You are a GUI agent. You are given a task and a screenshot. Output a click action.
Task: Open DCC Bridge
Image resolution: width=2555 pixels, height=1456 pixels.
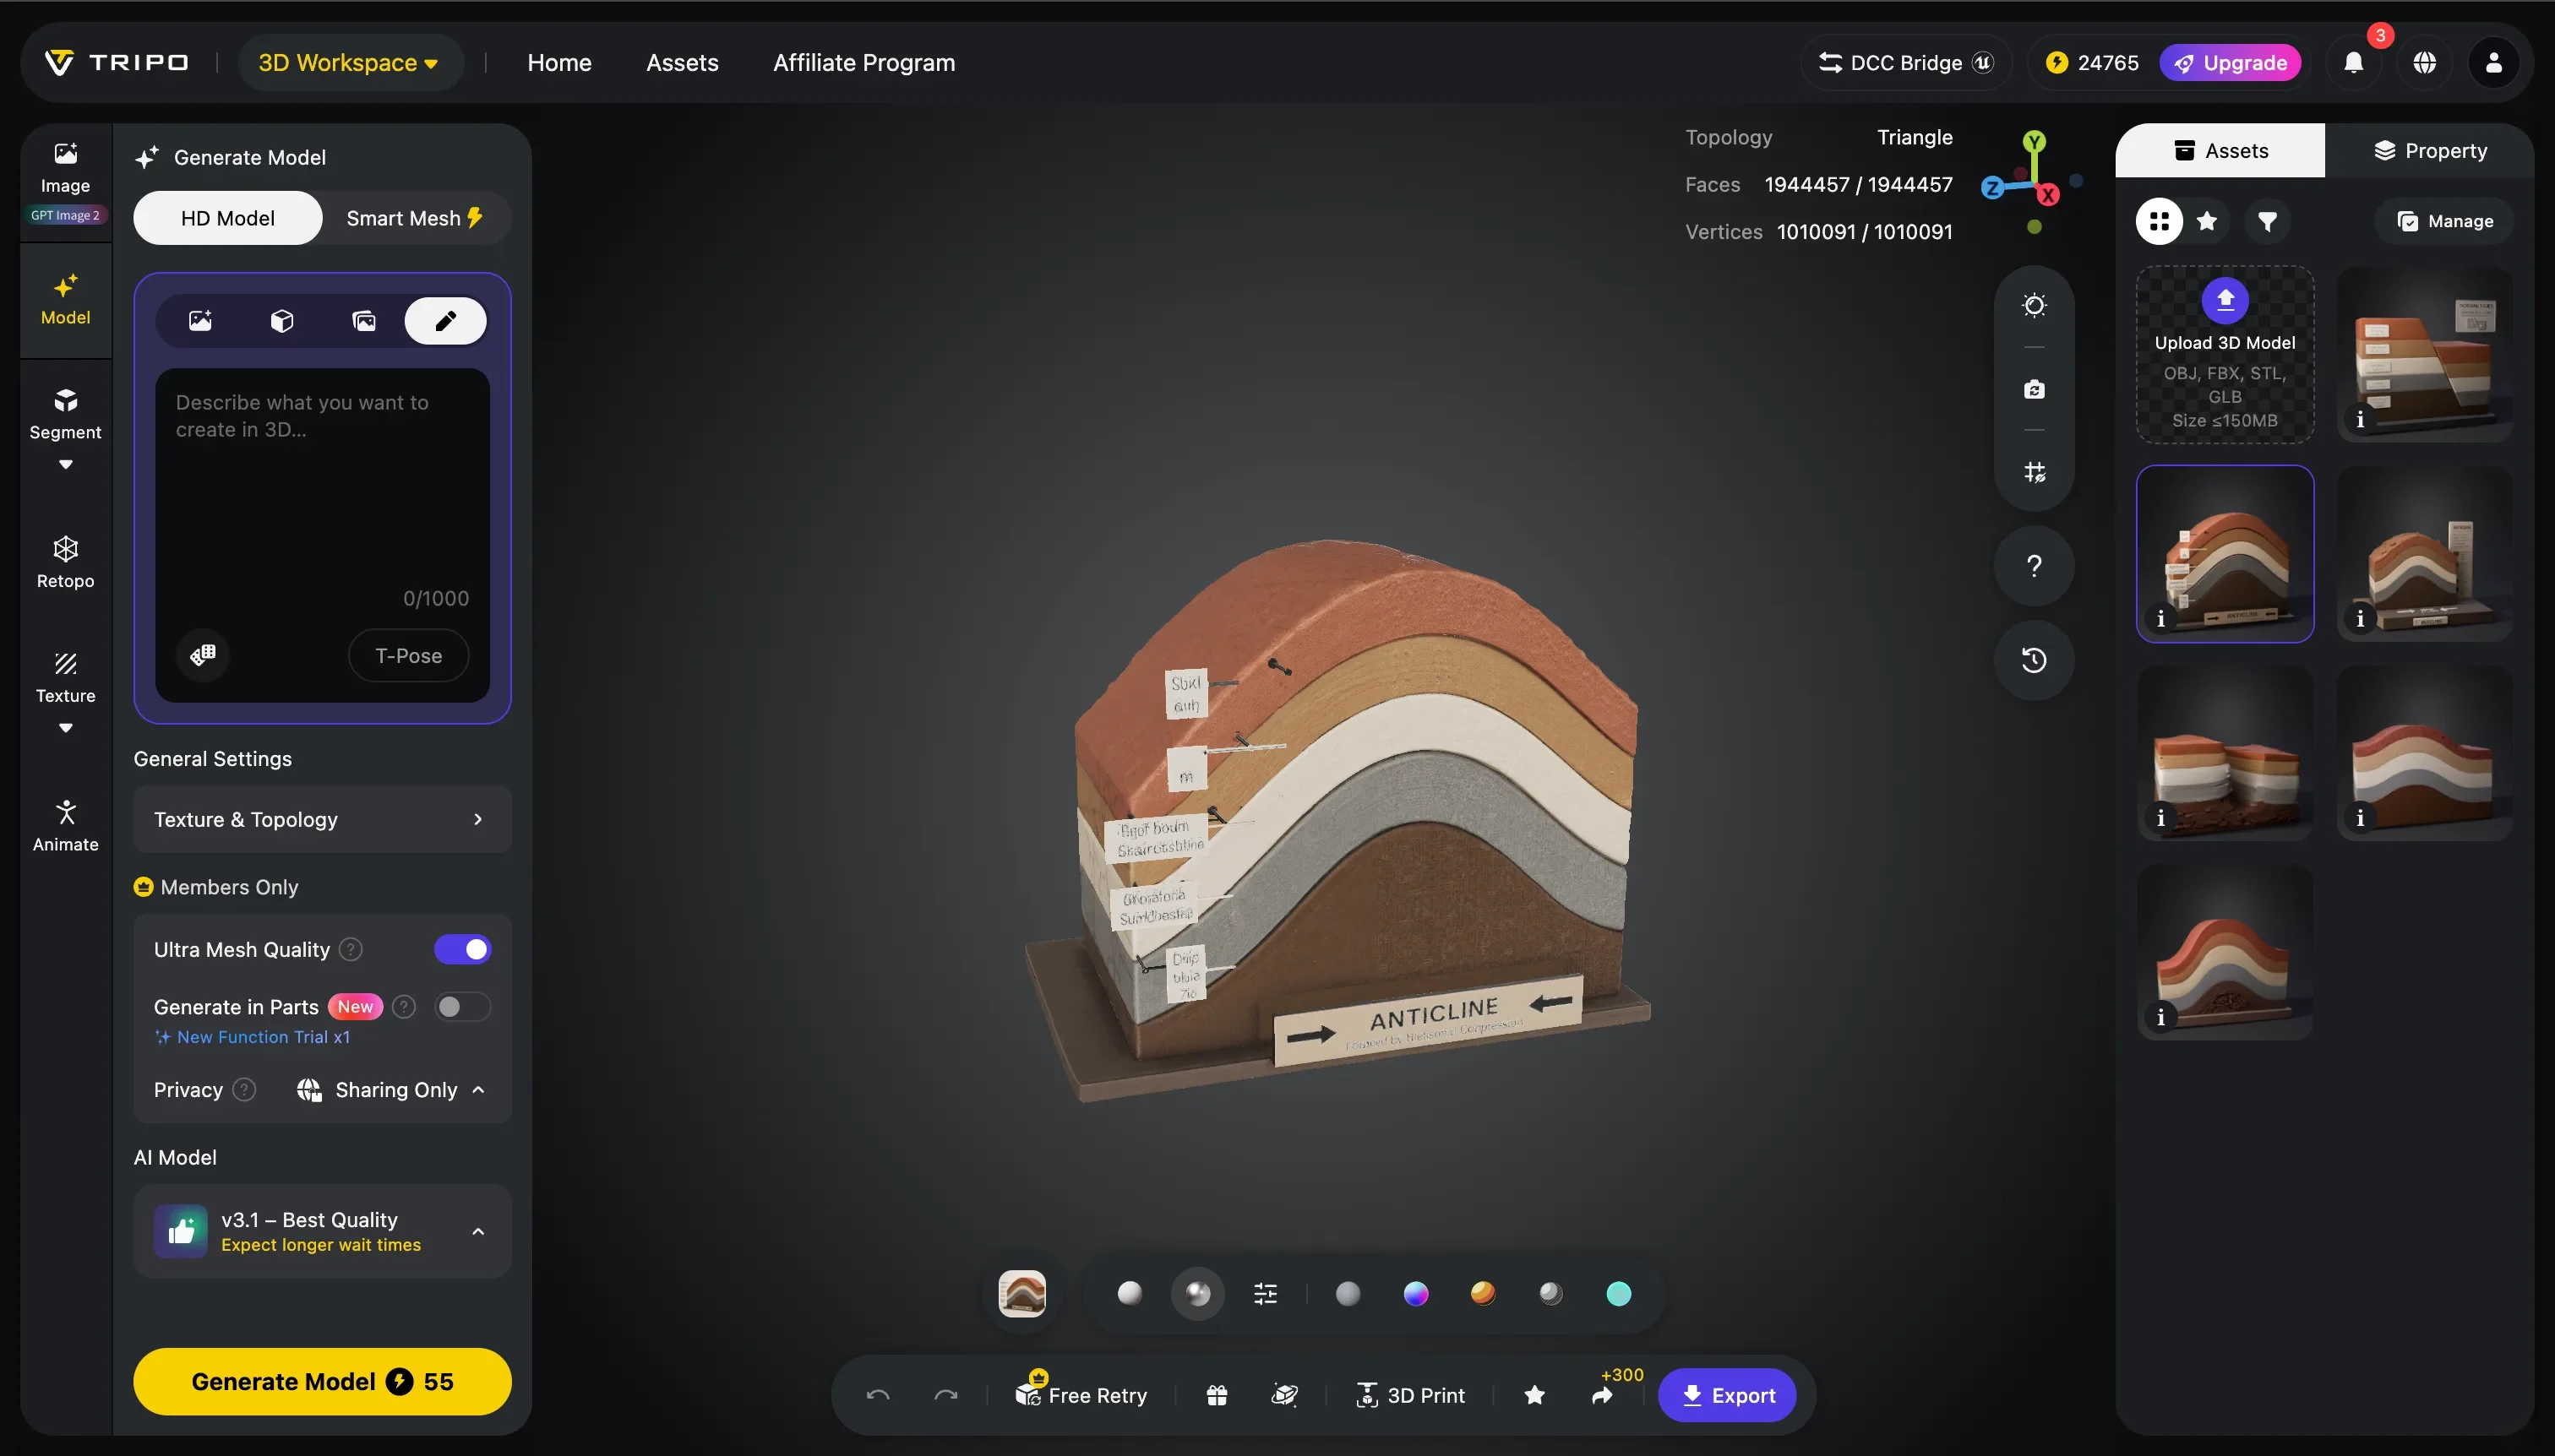tap(1907, 62)
